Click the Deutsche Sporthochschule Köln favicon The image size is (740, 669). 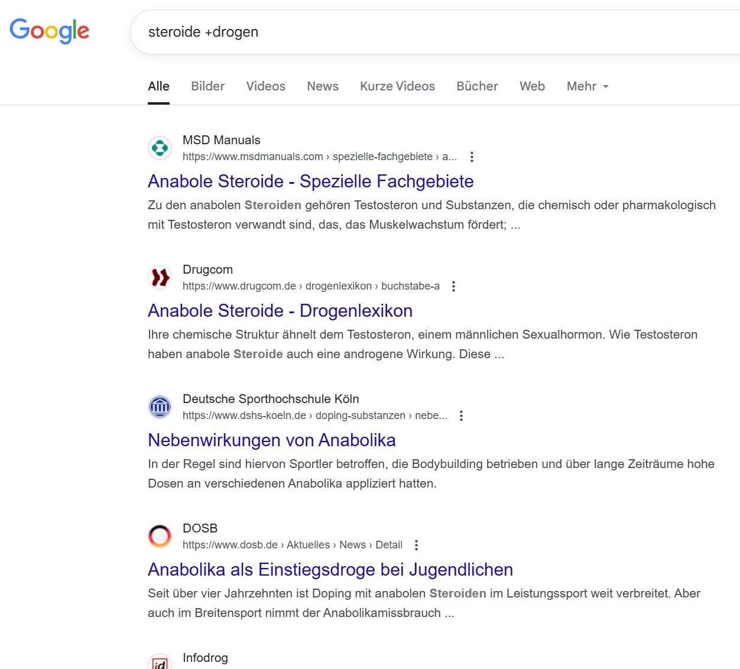[x=160, y=407]
